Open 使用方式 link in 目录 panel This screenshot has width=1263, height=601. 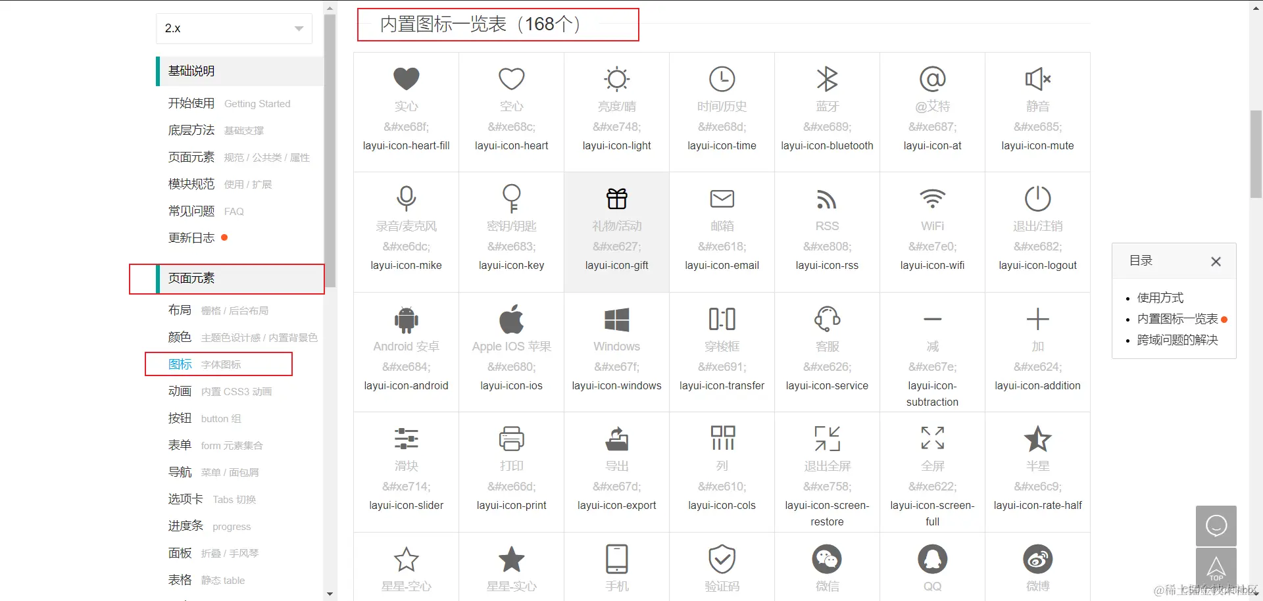click(x=1160, y=298)
